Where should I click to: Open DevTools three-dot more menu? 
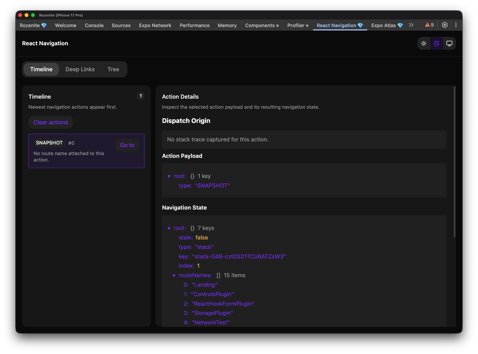coord(456,25)
